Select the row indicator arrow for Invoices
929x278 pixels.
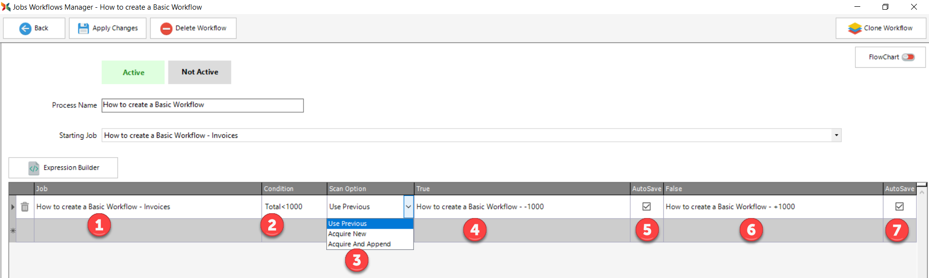(x=13, y=207)
